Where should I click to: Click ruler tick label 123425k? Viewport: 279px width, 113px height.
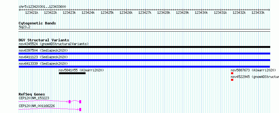[107, 13]
